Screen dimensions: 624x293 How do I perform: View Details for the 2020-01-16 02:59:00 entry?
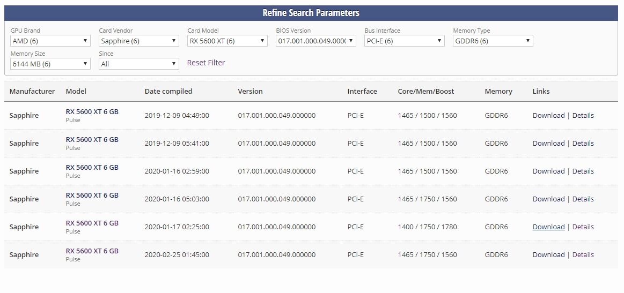coord(583,171)
